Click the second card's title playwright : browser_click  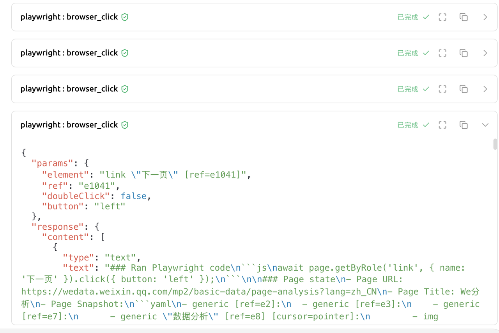[69, 53]
